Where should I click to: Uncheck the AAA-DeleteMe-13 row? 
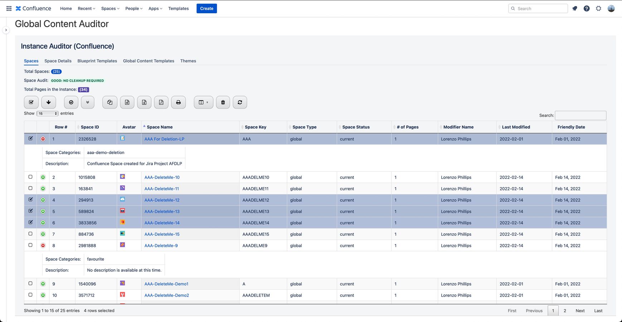tap(30, 211)
